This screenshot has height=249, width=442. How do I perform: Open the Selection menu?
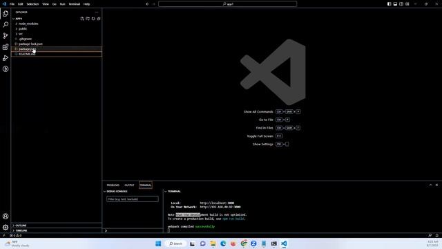click(32, 4)
